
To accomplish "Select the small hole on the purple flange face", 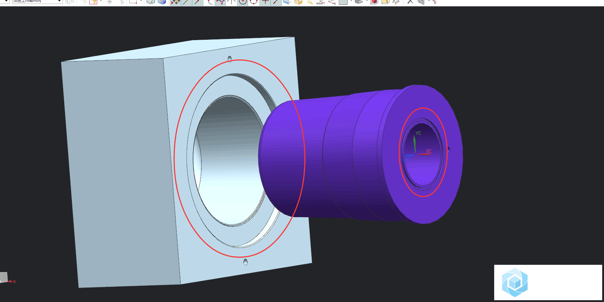I will pos(448,150).
